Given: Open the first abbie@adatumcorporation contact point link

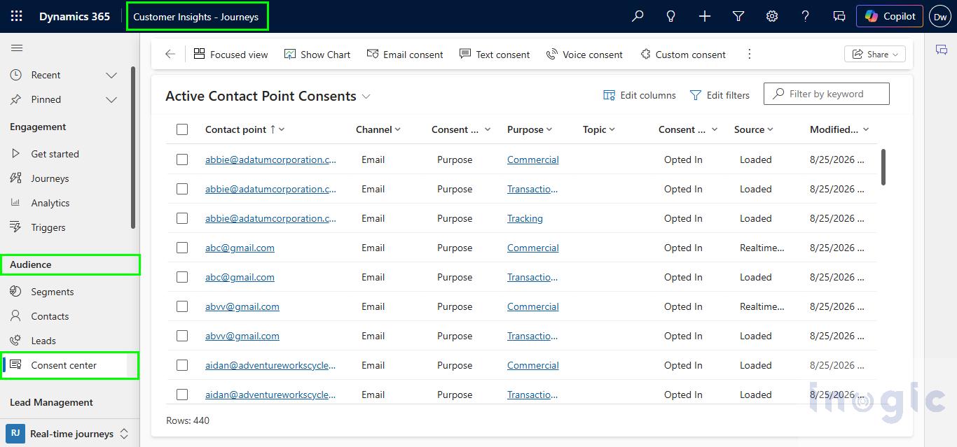Looking at the screenshot, I should pyautogui.click(x=270, y=159).
